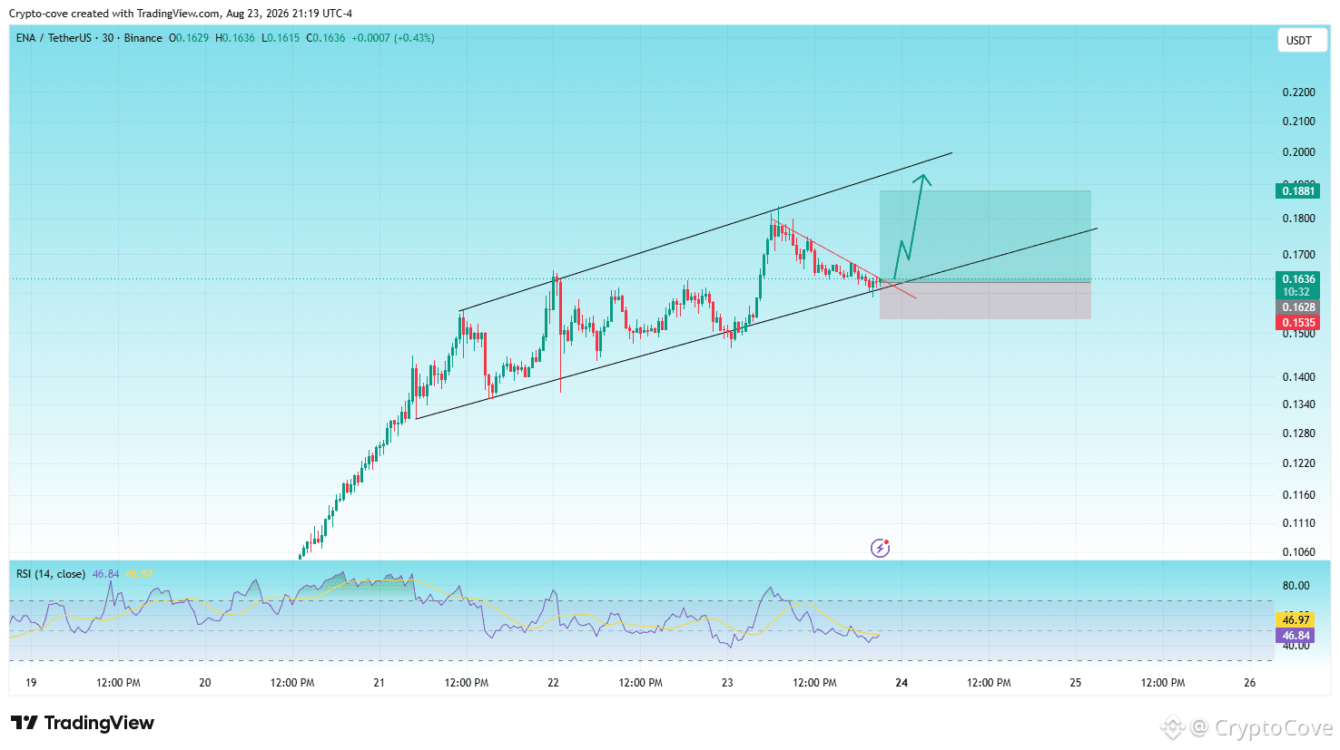Select the grey 0.1628 entry price label

pos(1297,307)
